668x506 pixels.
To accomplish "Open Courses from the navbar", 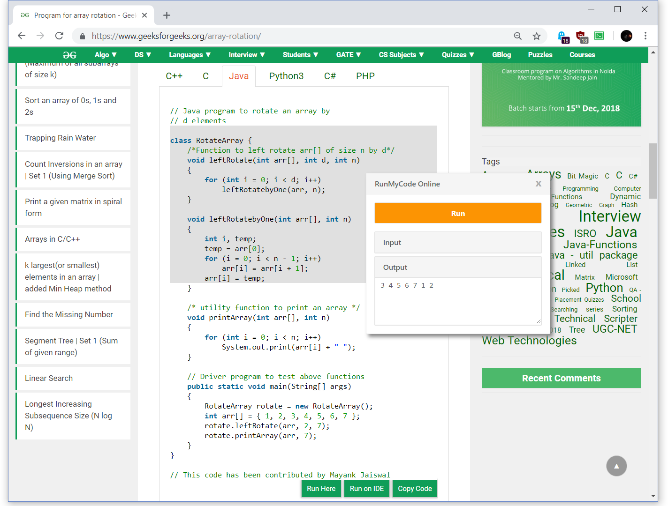I will [x=582, y=55].
